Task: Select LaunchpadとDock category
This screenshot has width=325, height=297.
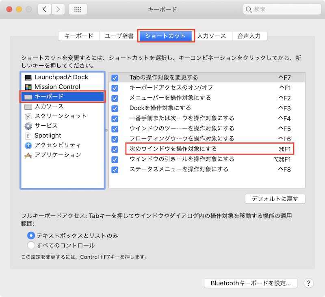Action: pos(63,77)
